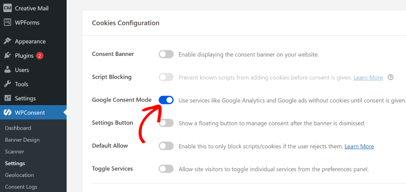Click the WPForms icon in sidebar
This screenshot has height=192, width=406.
8,22
